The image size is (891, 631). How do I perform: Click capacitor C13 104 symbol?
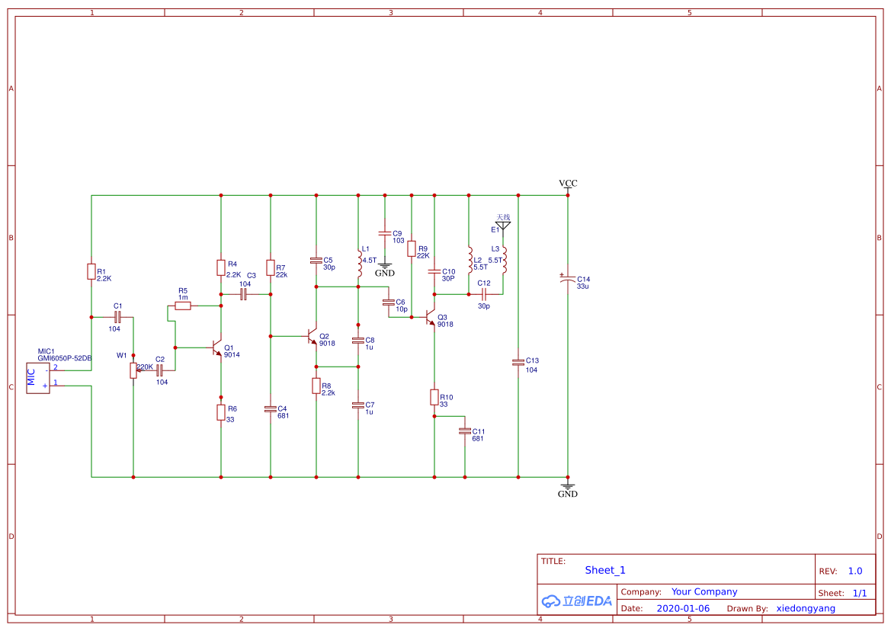pos(518,362)
